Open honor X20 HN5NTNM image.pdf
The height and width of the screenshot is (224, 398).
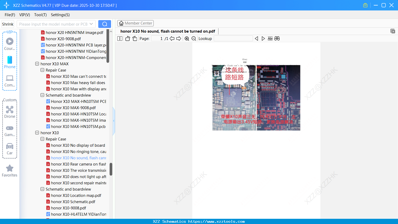[x=74, y=32]
